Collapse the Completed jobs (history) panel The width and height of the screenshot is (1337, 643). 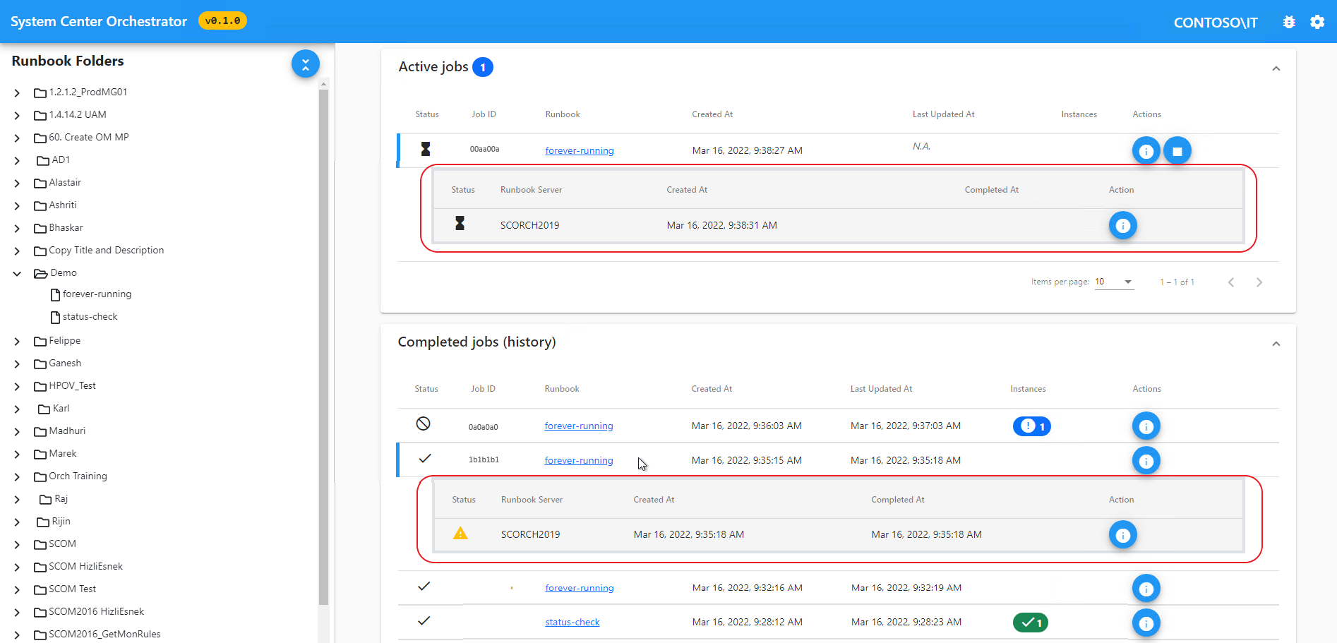tap(1276, 344)
